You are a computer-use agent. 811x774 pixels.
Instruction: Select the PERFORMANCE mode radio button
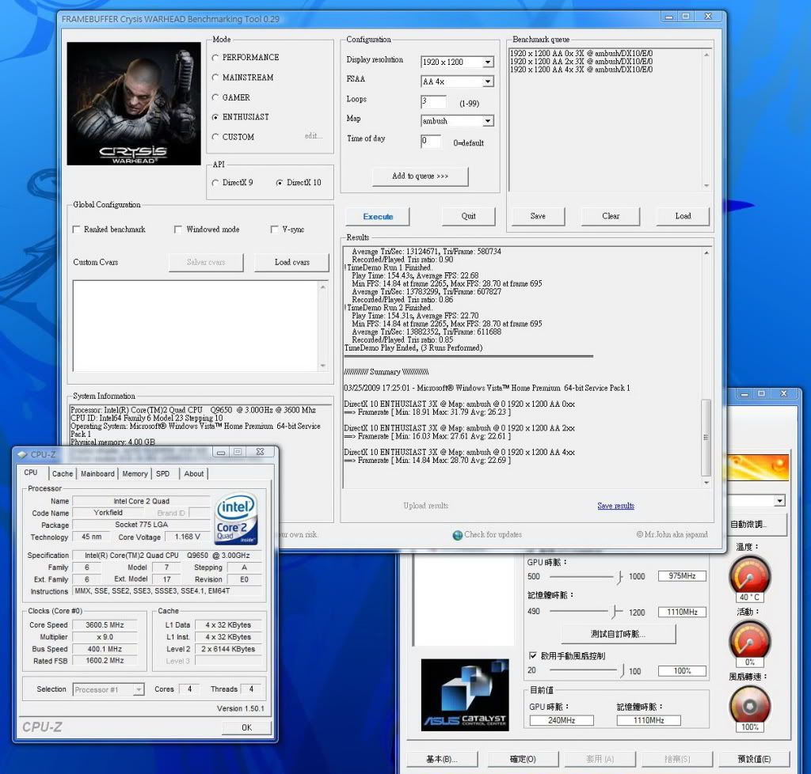[215, 58]
